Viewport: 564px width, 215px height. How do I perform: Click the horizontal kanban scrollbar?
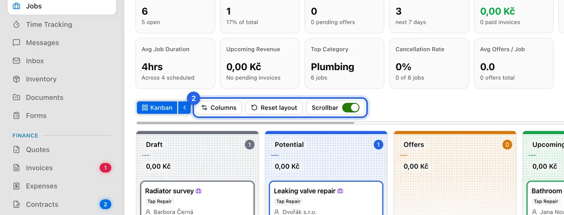(x=245, y=123)
